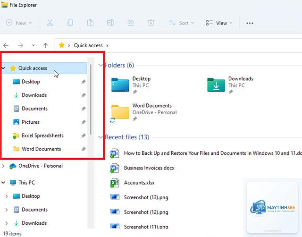Open Pictures in the sidebar
This screenshot has width=302, height=237.
coord(31,122)
